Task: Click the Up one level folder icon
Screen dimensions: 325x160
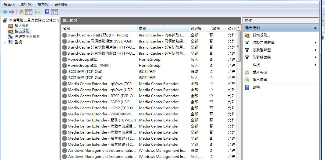Action: [21, 12]
